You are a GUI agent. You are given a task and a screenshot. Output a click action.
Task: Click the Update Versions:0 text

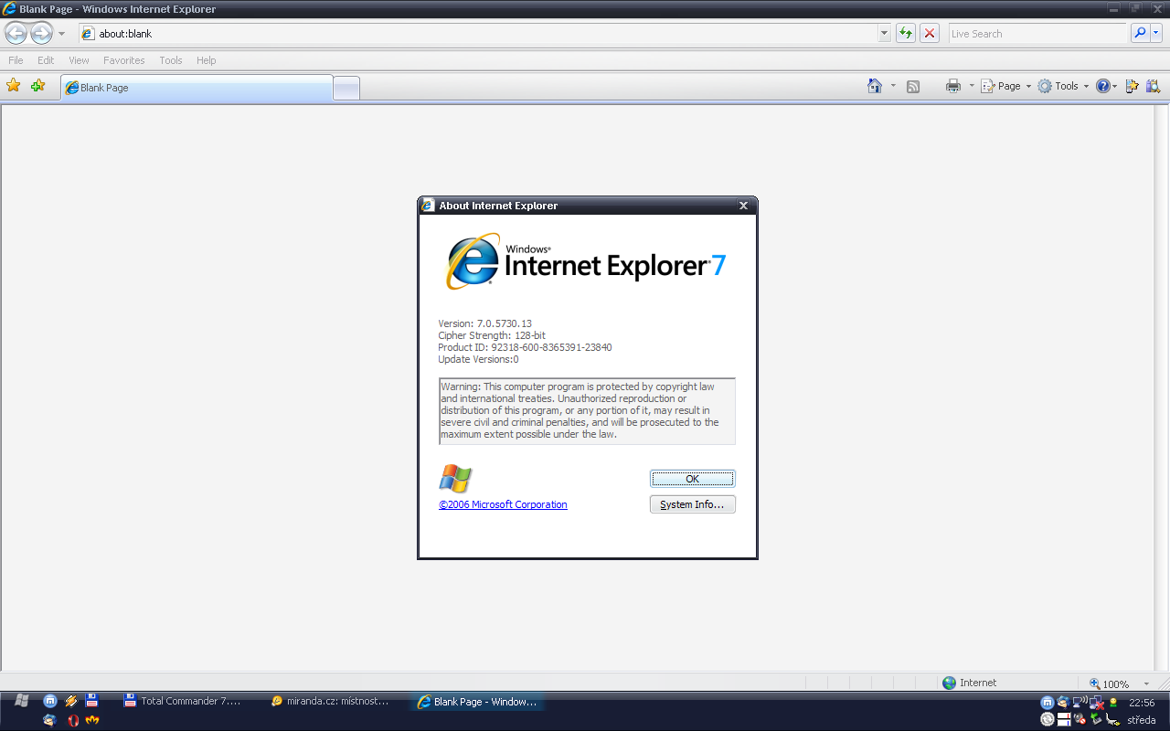(x=478, y=359)
